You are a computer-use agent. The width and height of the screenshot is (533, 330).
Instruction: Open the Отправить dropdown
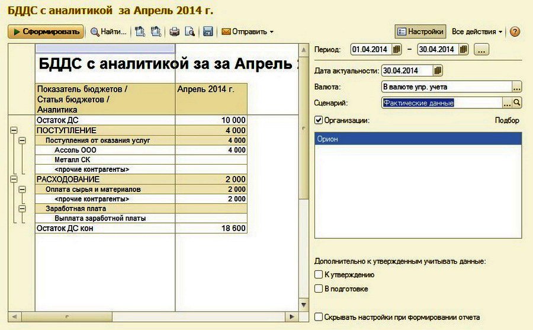[248, 31]
